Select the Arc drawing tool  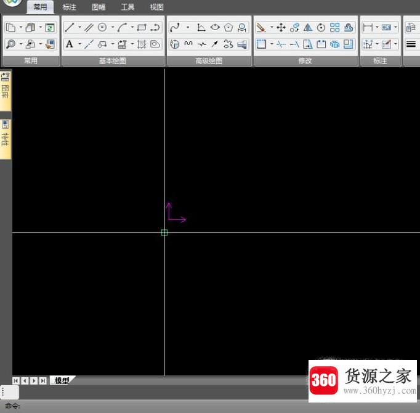point(122,27)
